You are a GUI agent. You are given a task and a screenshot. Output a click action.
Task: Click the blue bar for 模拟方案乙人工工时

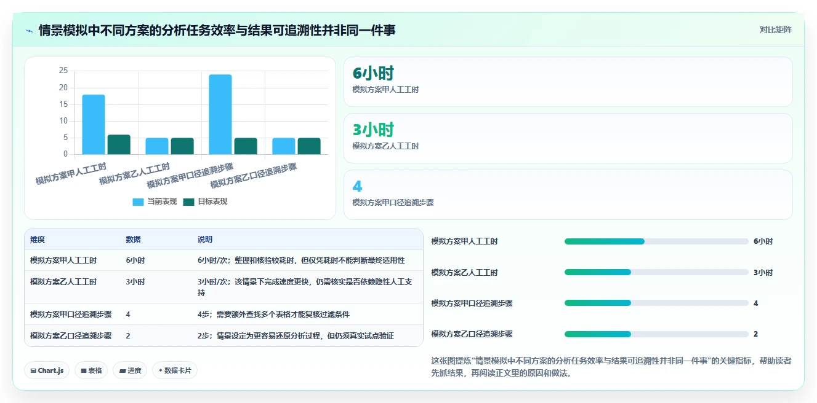point(157,146)
